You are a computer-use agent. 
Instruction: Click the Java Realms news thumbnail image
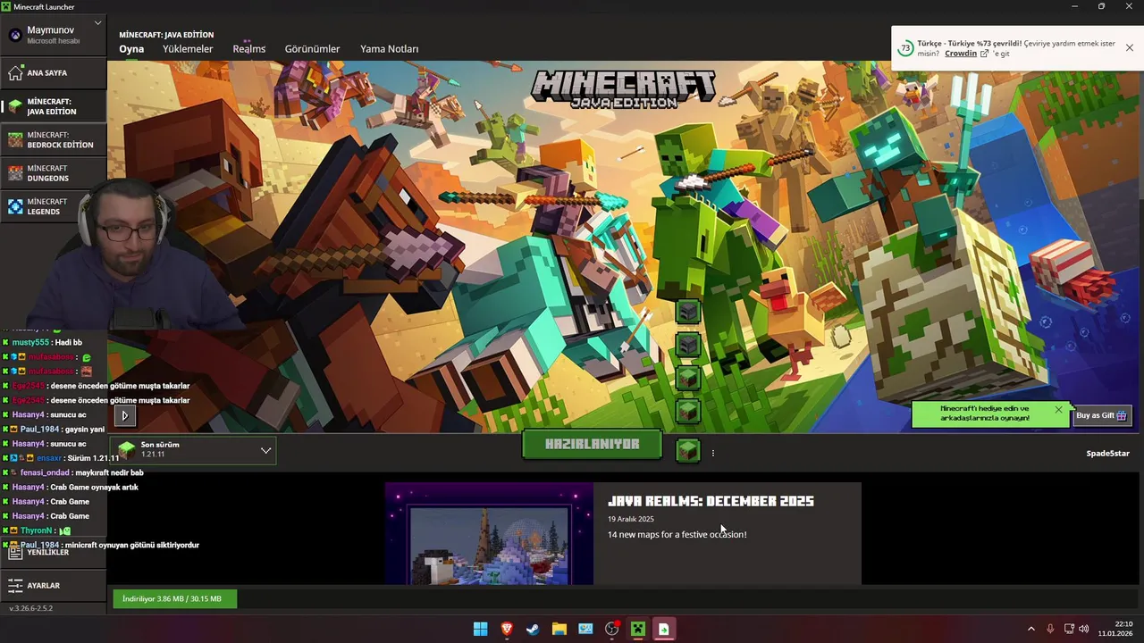tap(489, 534)
